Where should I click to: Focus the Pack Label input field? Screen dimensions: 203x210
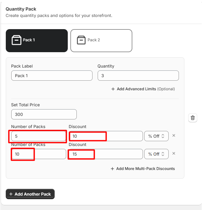52,76
